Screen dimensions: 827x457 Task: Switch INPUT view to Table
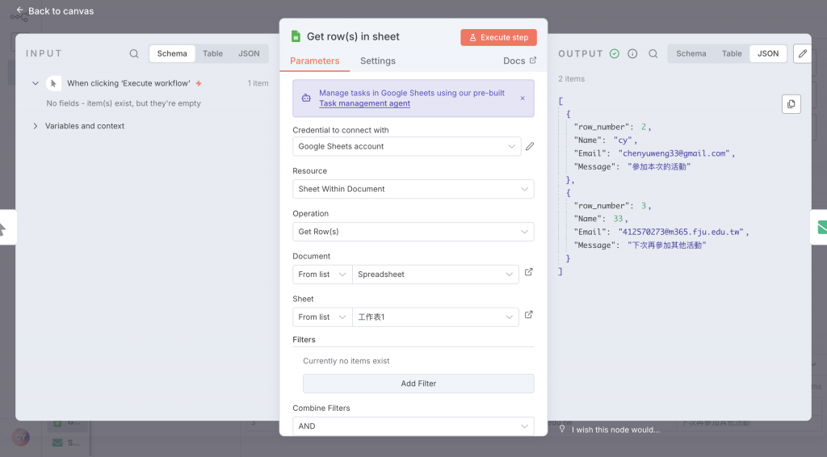[x=212, y=54]
